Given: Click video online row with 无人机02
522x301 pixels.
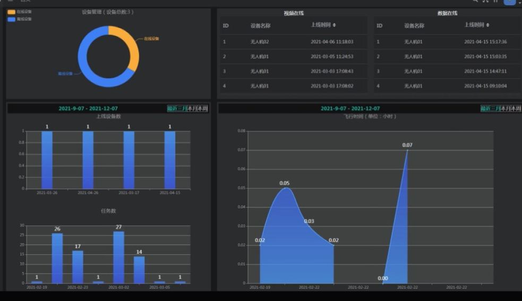Looking at the screenshot, I should (x=293, y=41).
